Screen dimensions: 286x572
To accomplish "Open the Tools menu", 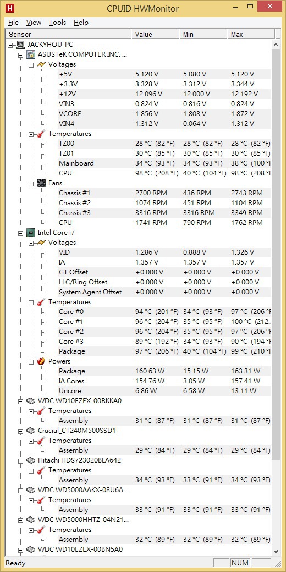I will [x=57, y=23].
